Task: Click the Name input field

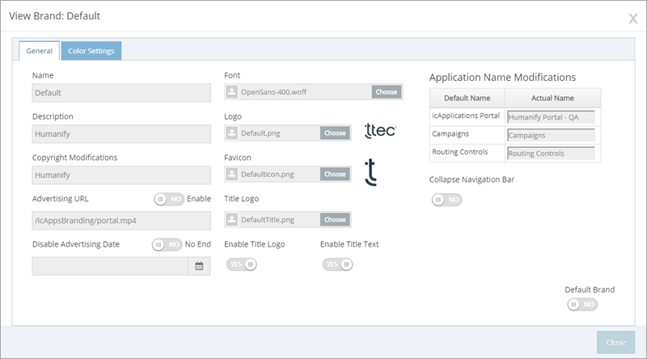Action: pyautogui.click(x=121, y=93)
